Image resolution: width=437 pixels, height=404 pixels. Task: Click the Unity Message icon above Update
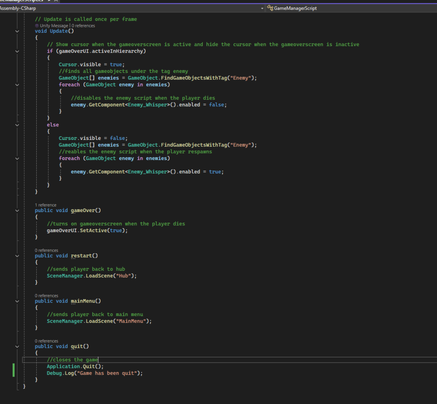tap(37, 26)
